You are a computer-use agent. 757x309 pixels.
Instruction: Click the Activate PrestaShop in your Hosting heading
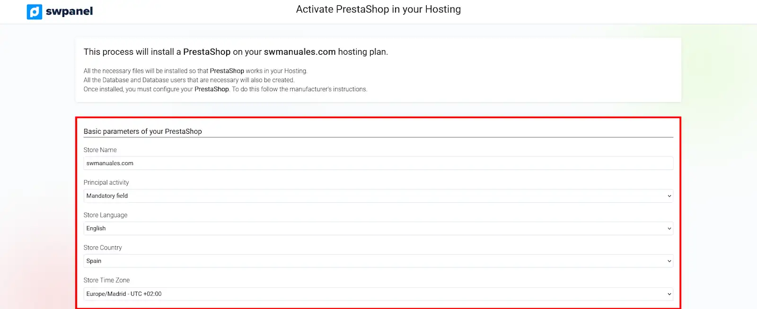pos(378,9)
